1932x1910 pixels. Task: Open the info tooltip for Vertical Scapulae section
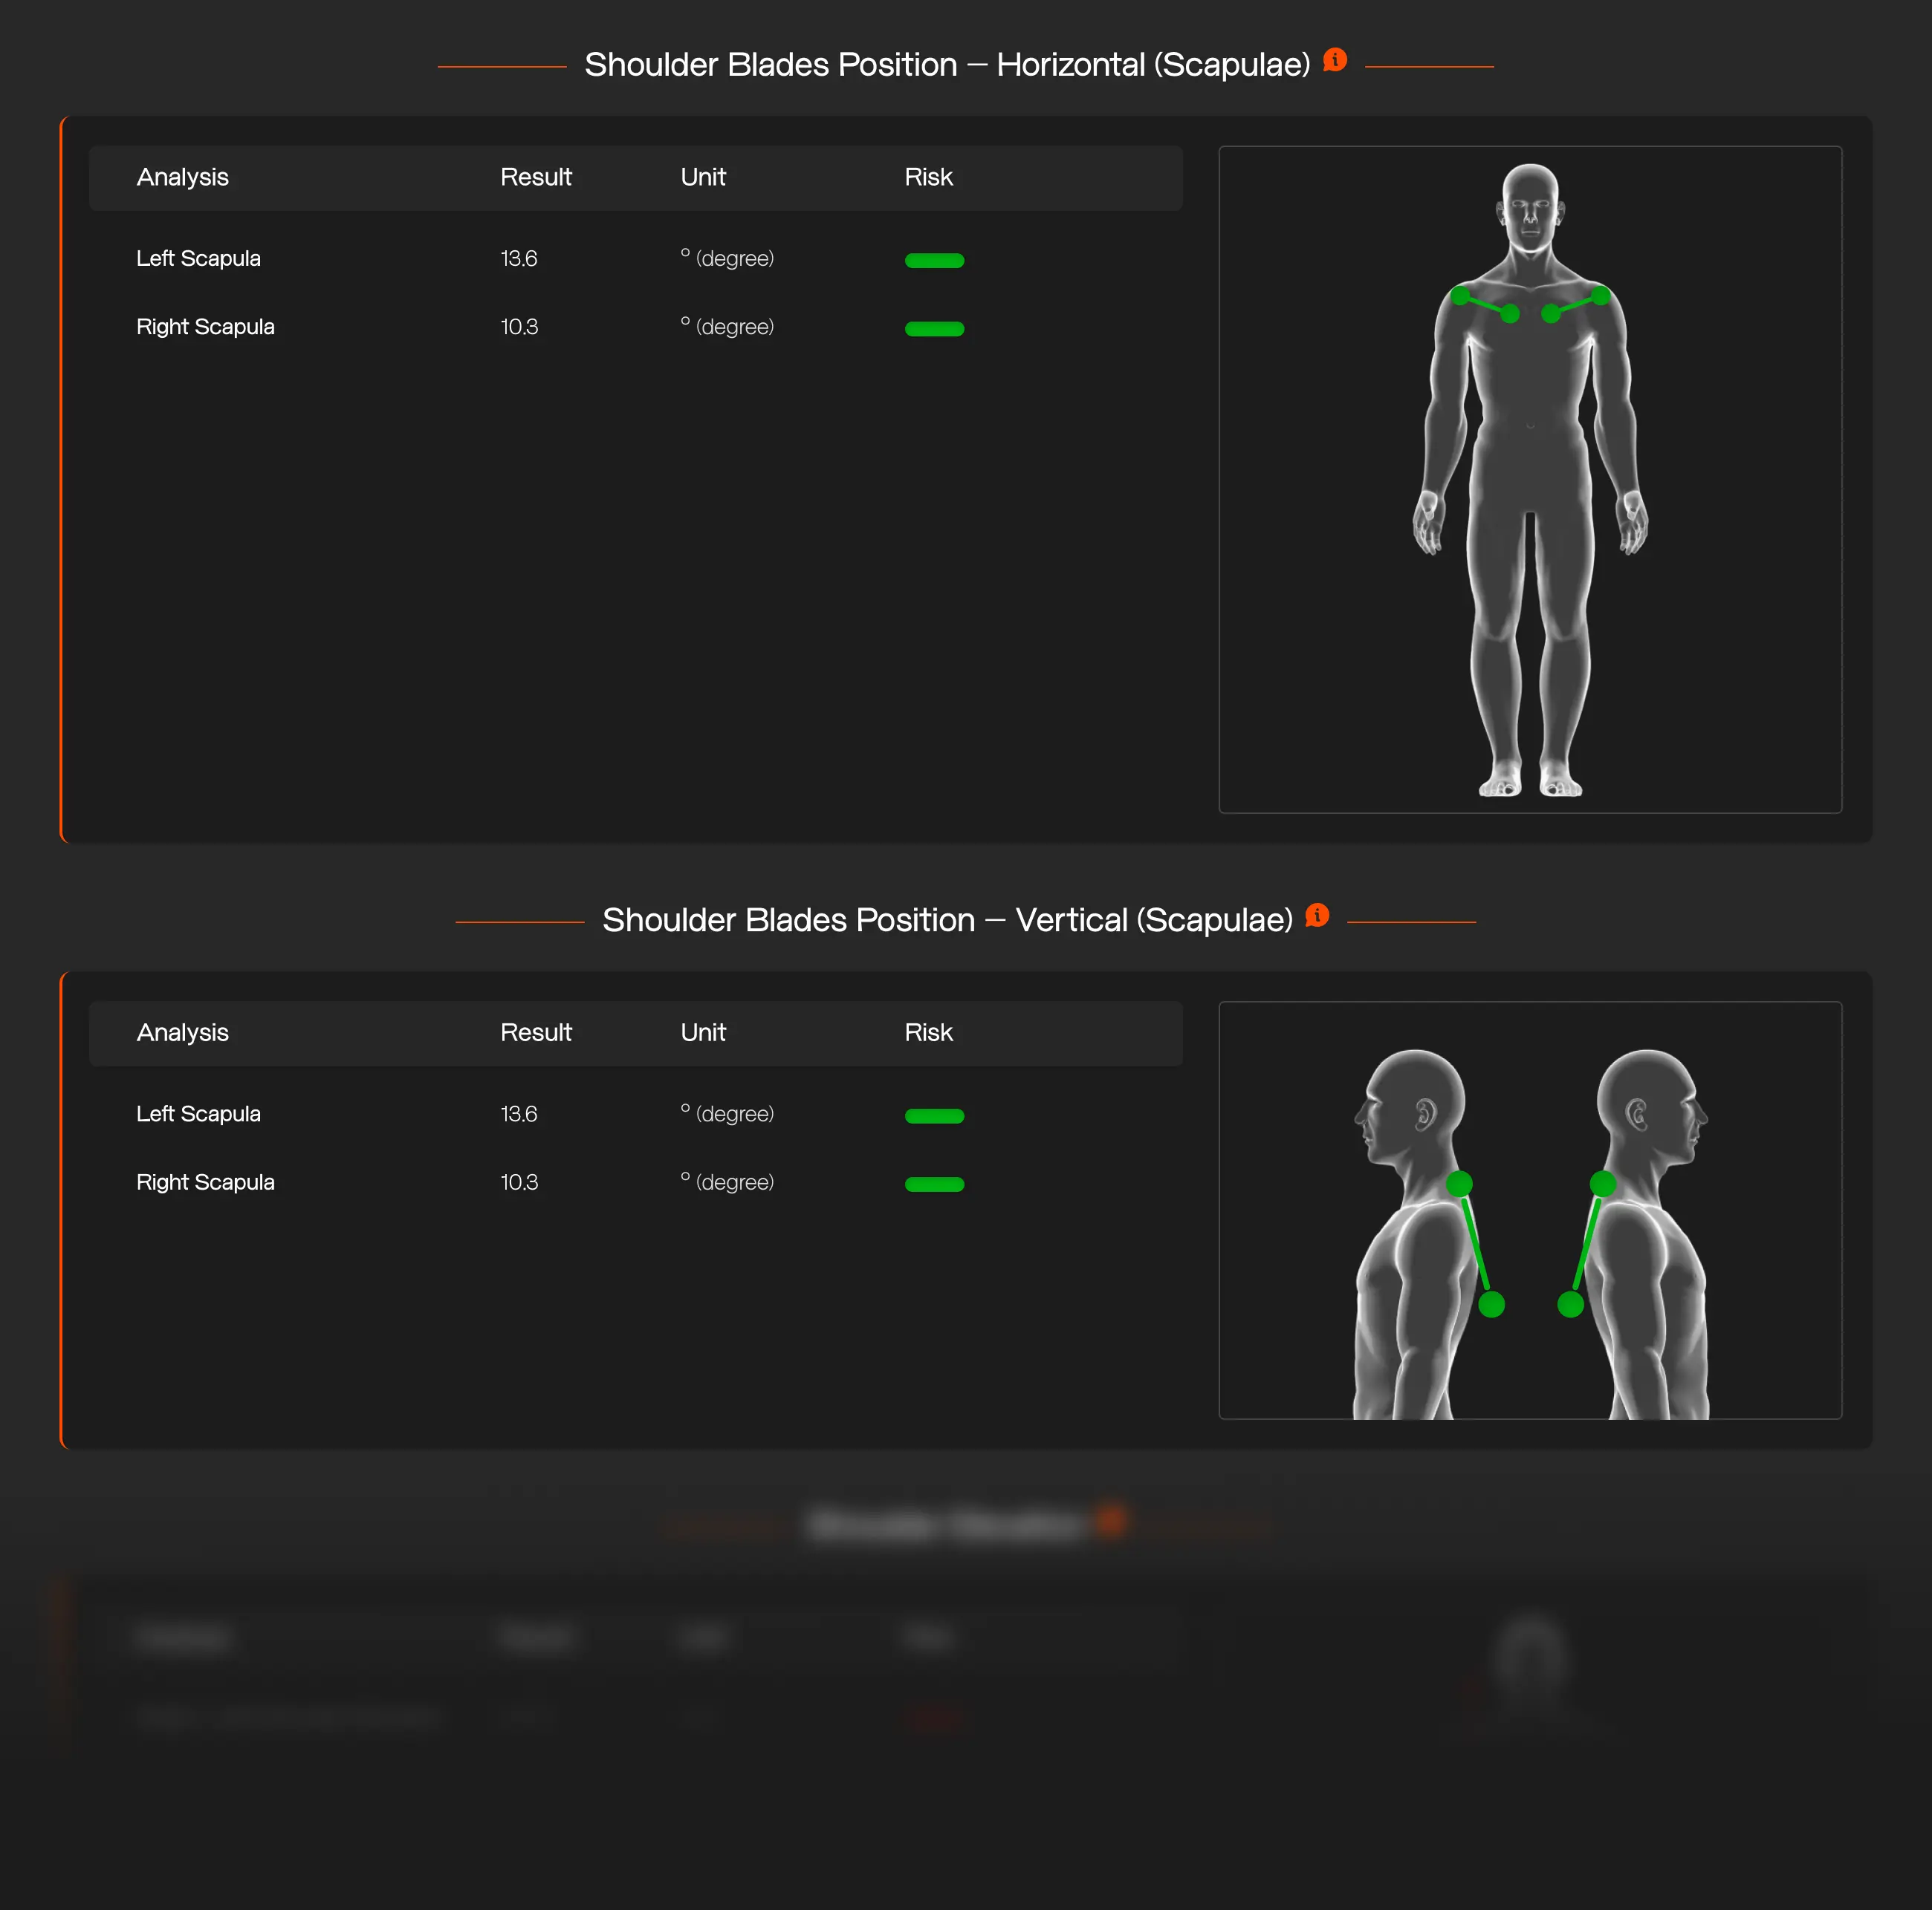(1317, 914)
